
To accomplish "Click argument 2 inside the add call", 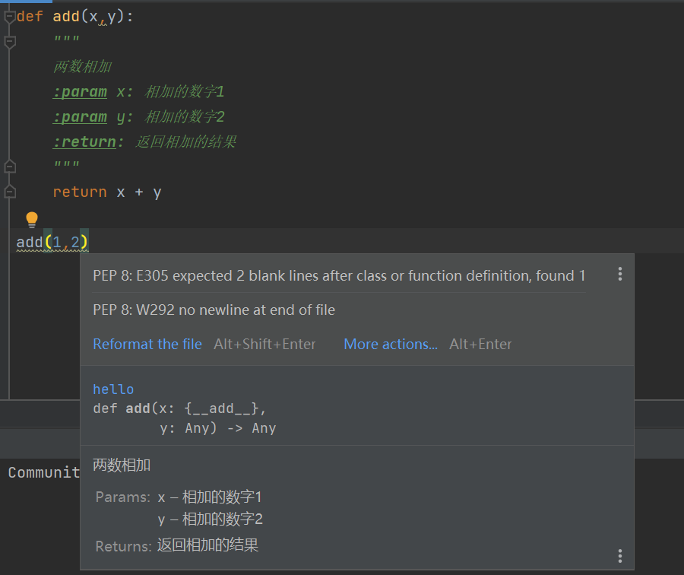I will point(74,243).
